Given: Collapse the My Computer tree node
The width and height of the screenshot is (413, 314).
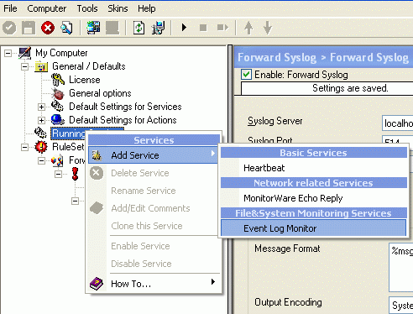Looking at the screenshot, I should pos(8,53).
